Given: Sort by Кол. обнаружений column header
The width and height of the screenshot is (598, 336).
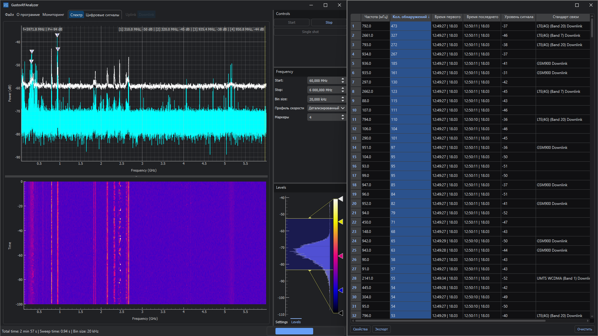Looking at the screenshot, I should (410, 17).
